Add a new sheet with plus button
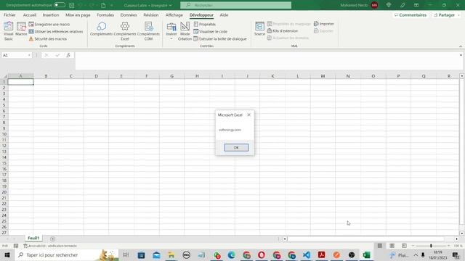The width and height of the screenshot is (465, 261). tap(52, 239)
